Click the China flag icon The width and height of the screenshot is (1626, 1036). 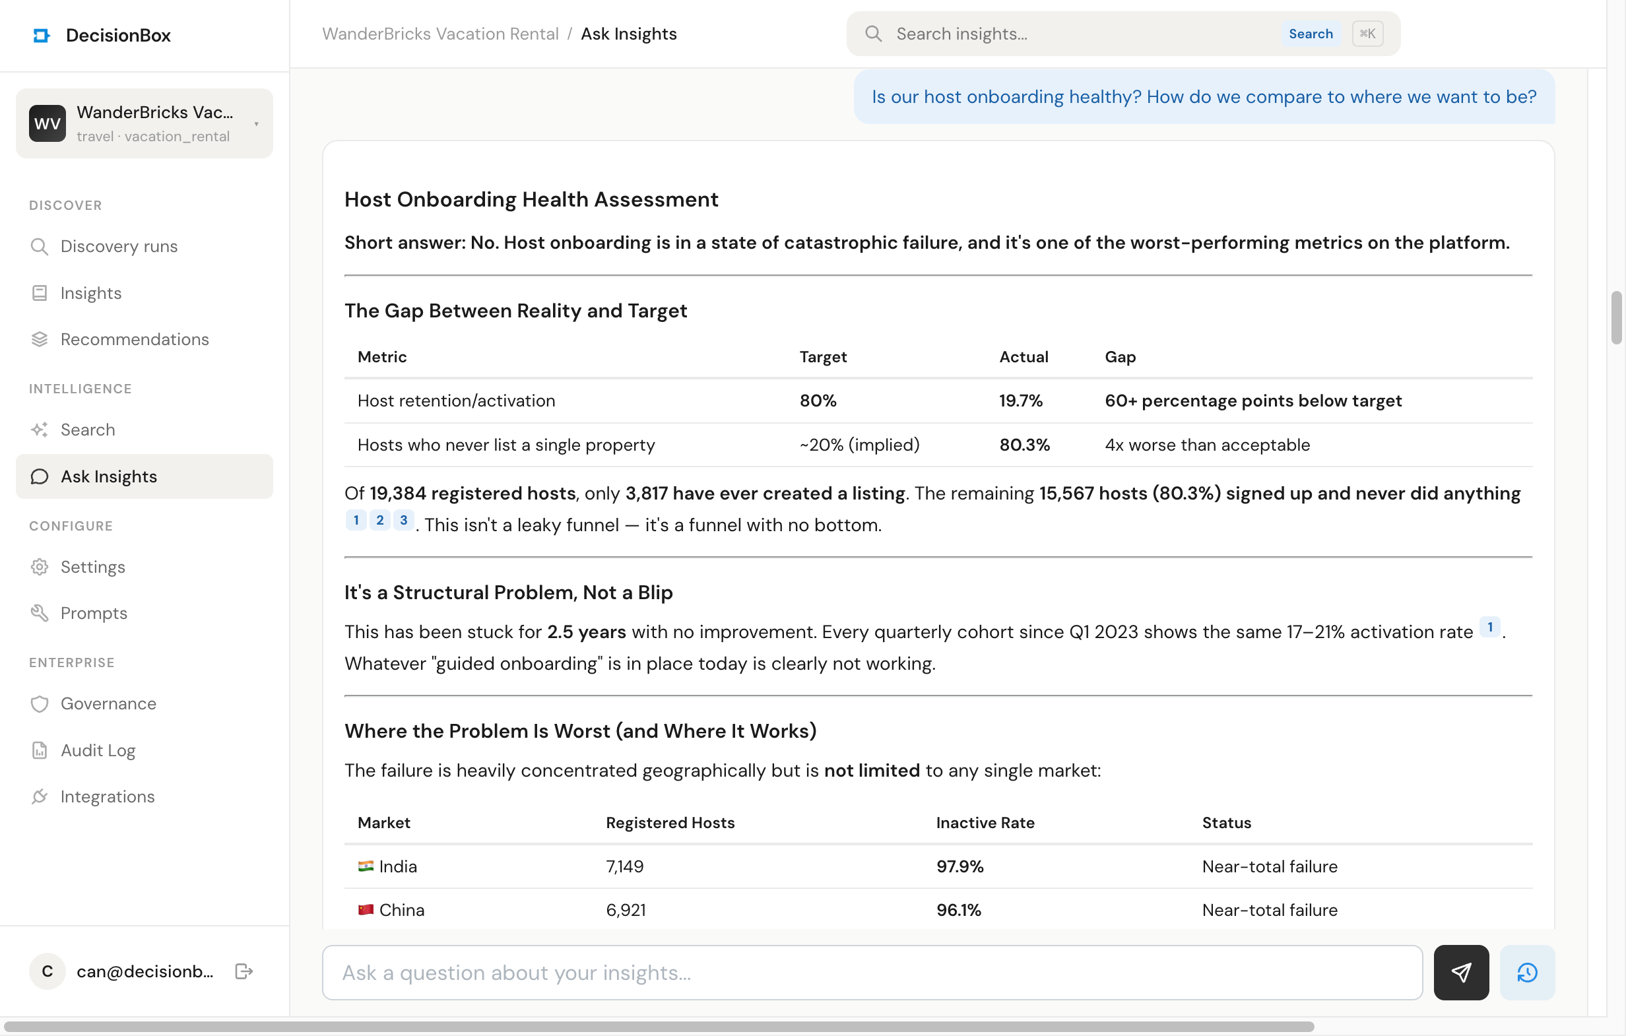click(366, 910)
